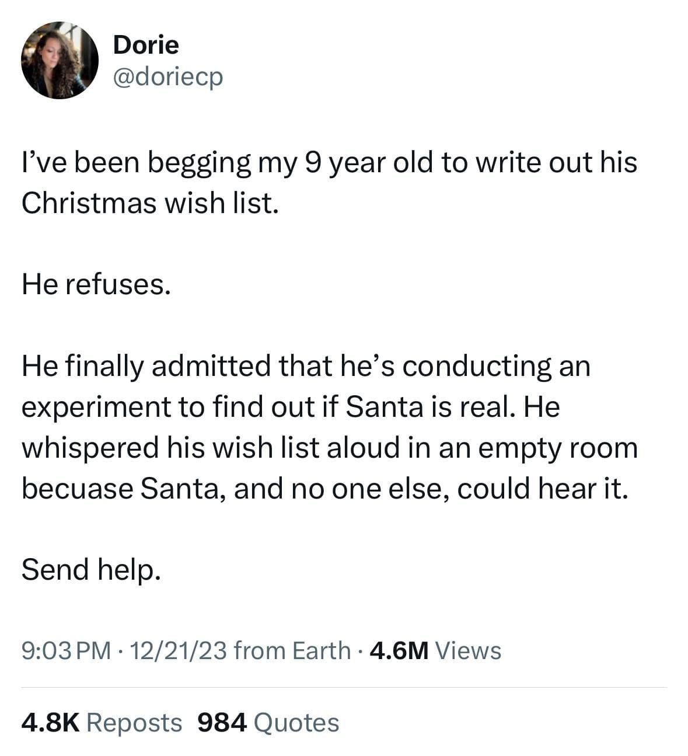Click the display name Dorie
Viewport: 688px width, 756px height.
(146, 45)
